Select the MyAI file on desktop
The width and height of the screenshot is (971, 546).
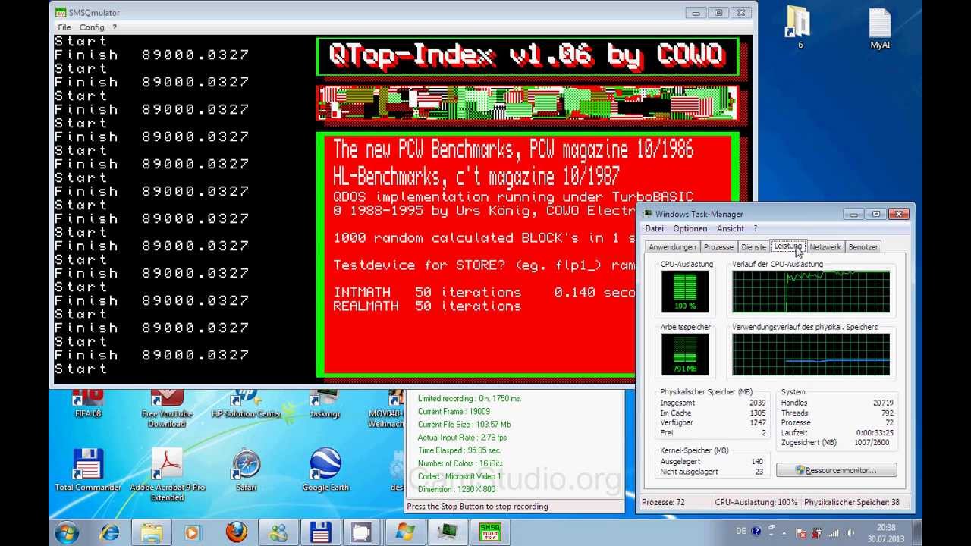[x=880, y=27]
